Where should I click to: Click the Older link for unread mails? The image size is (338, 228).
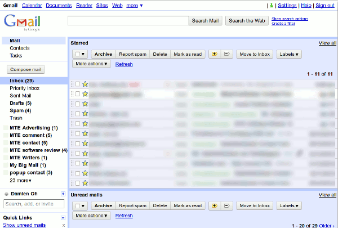[326, 226]
